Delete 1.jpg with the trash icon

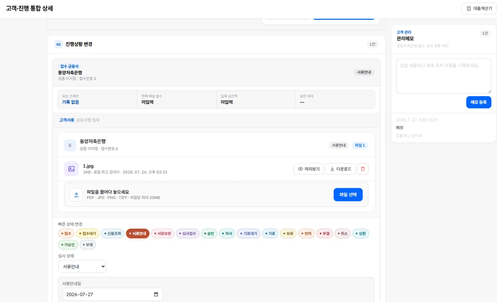tap(363, 169)
